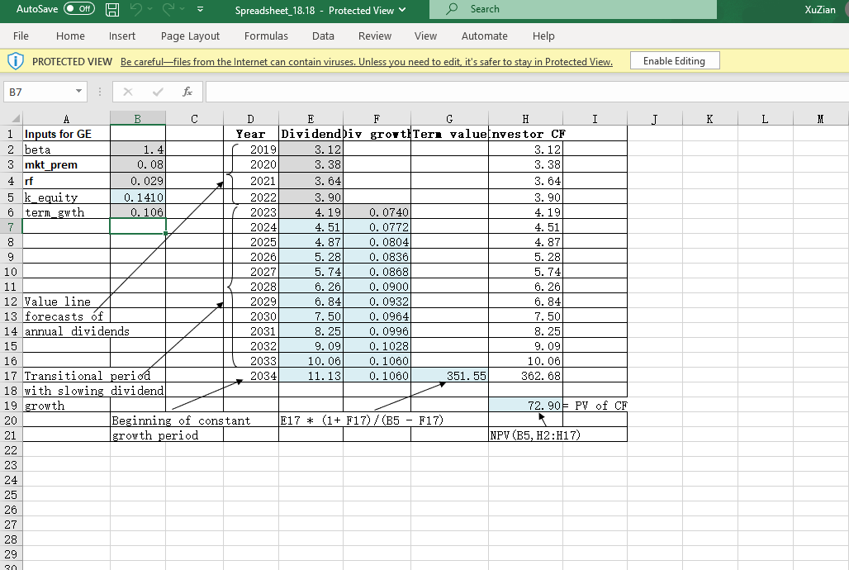Click row 17 header

(11, 376)
